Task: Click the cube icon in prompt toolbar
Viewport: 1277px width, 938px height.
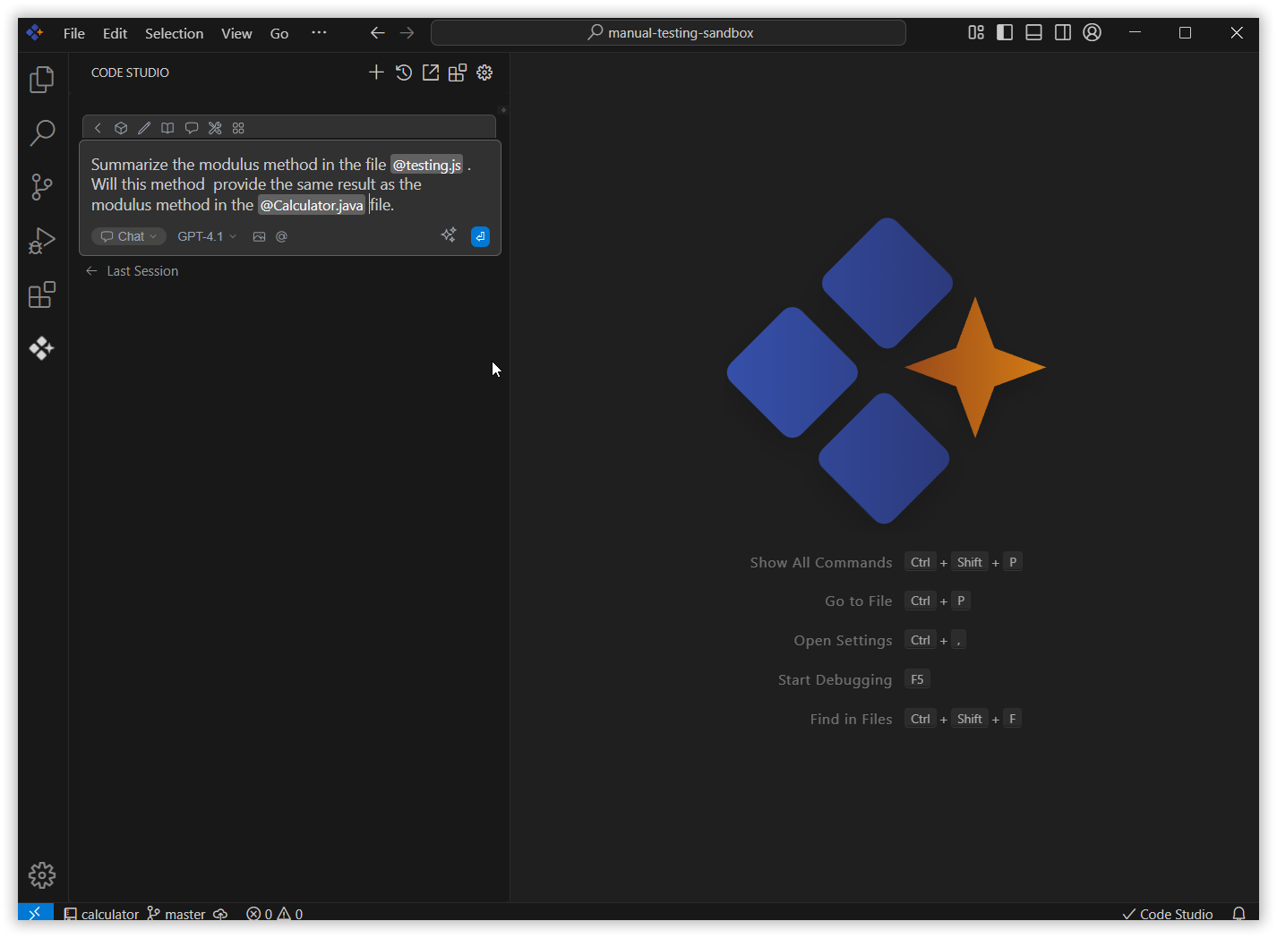Action: pos(121,128)
